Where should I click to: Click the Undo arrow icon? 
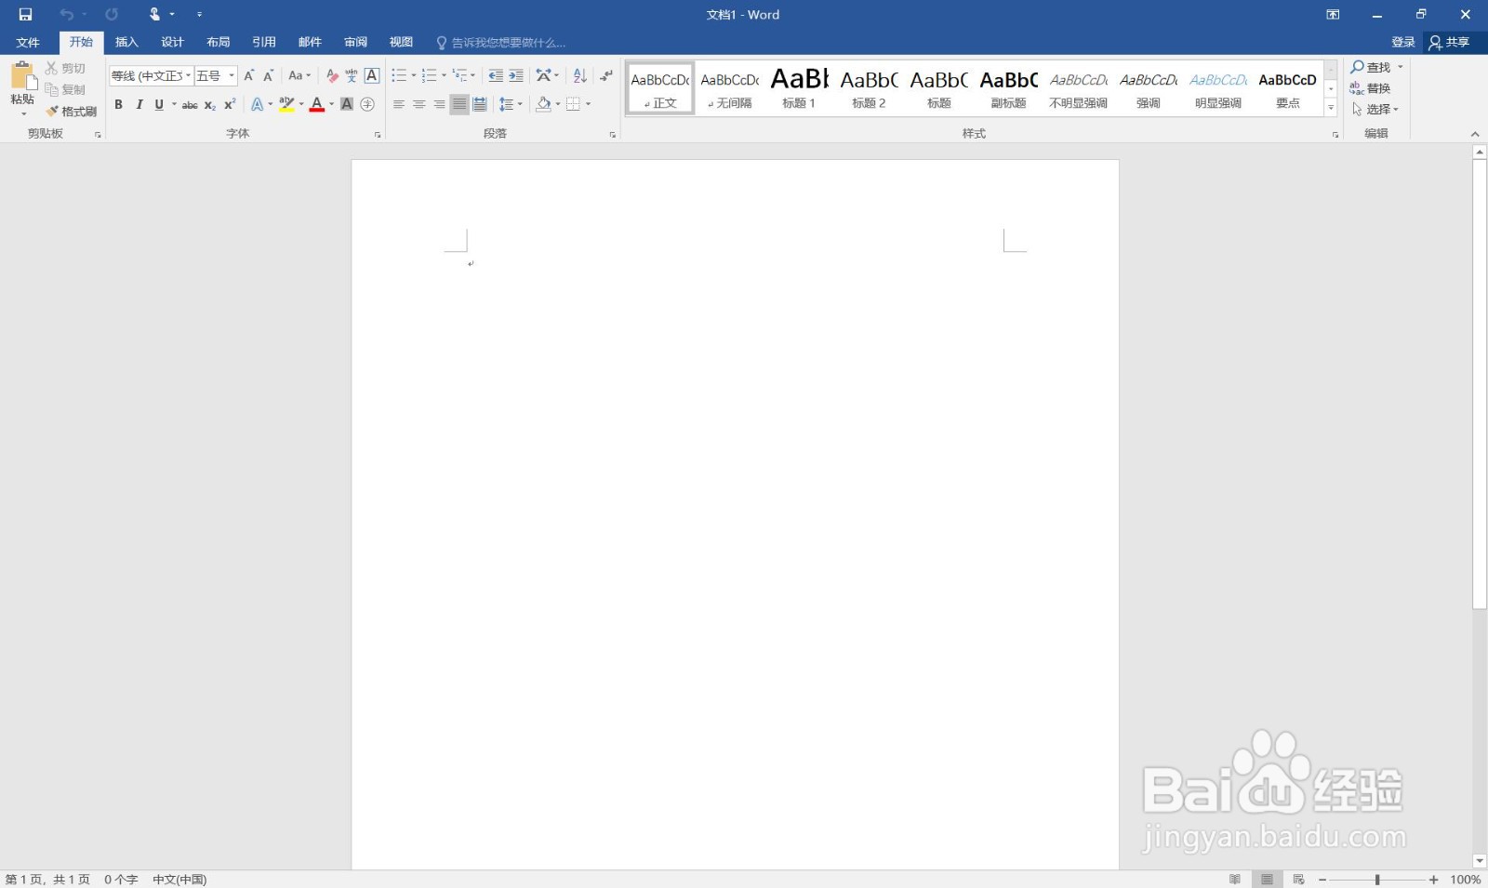click(x=66, y=14)
